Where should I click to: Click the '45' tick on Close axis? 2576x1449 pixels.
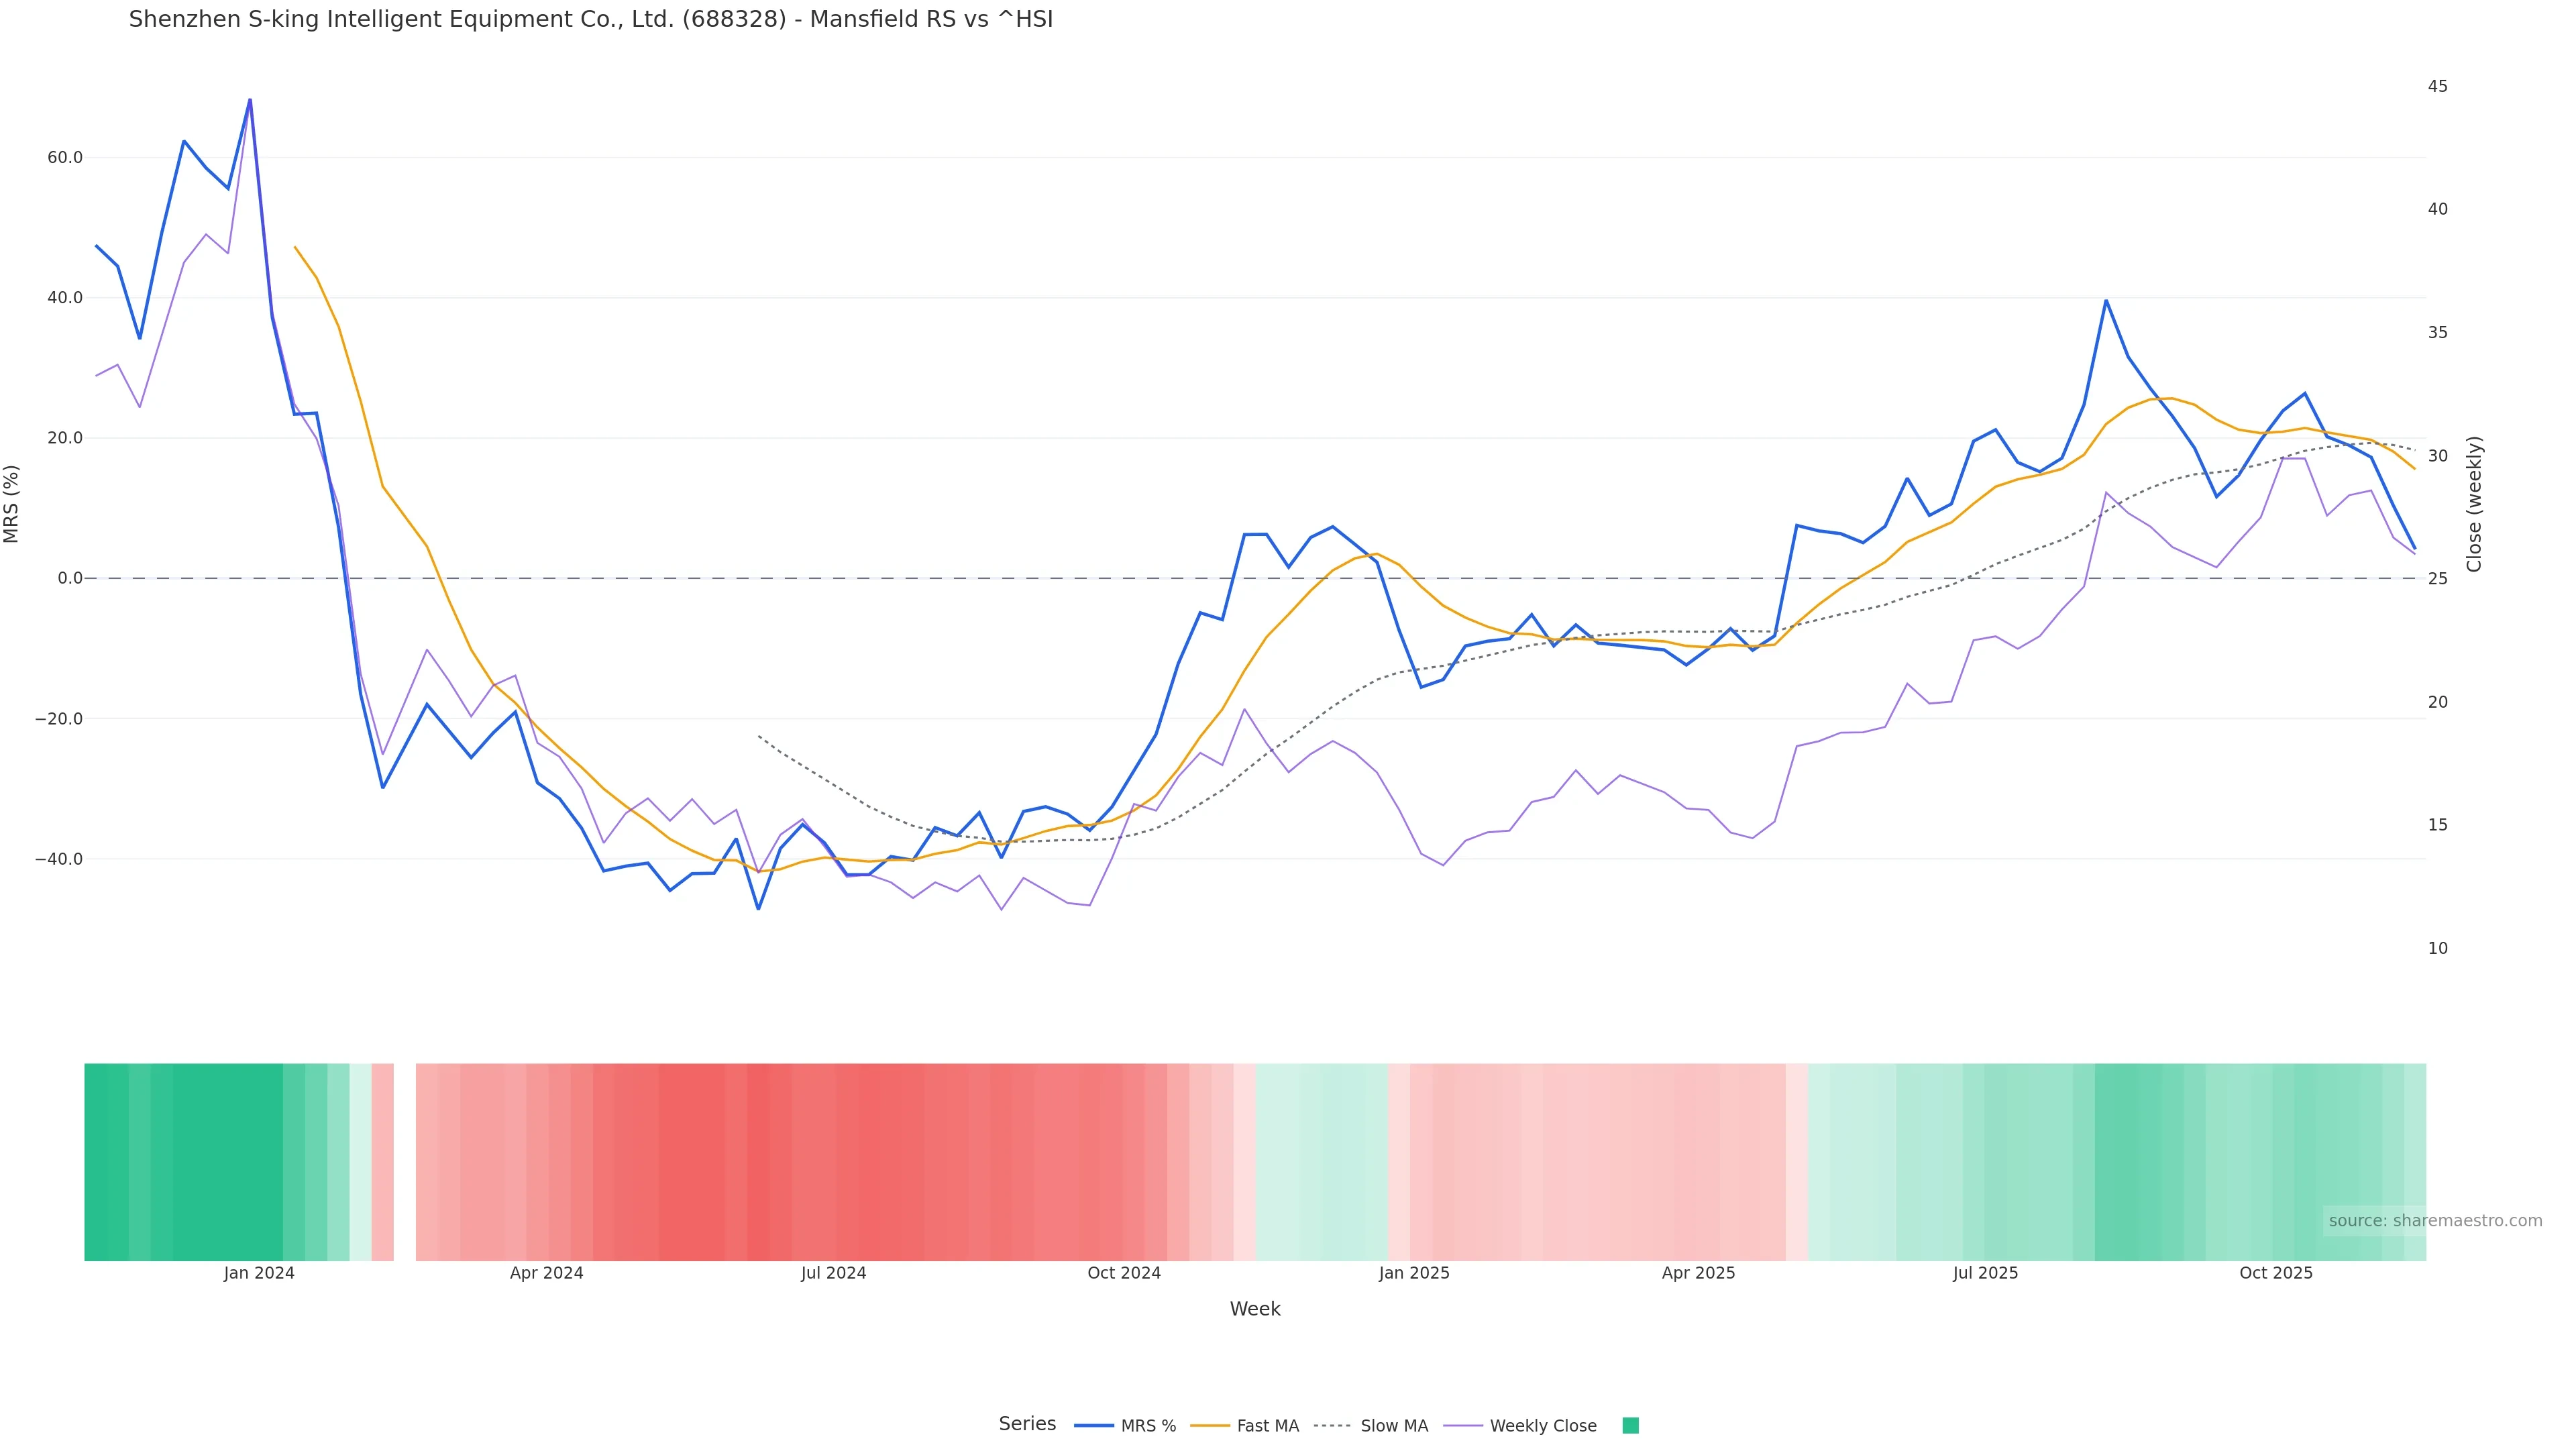[2437, 86]
